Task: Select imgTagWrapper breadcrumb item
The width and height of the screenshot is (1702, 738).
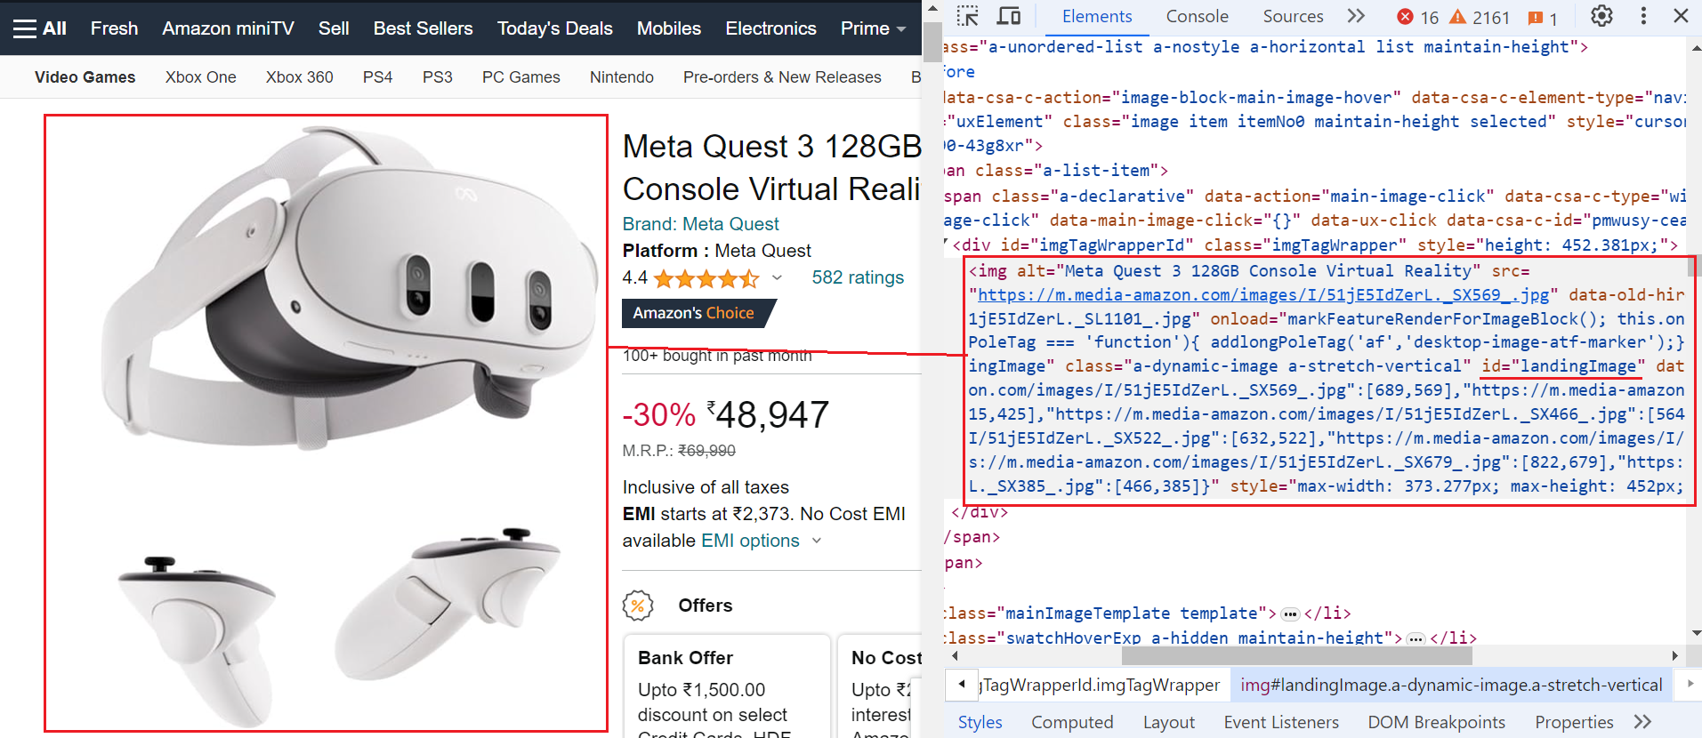Action: (1101, 685)
